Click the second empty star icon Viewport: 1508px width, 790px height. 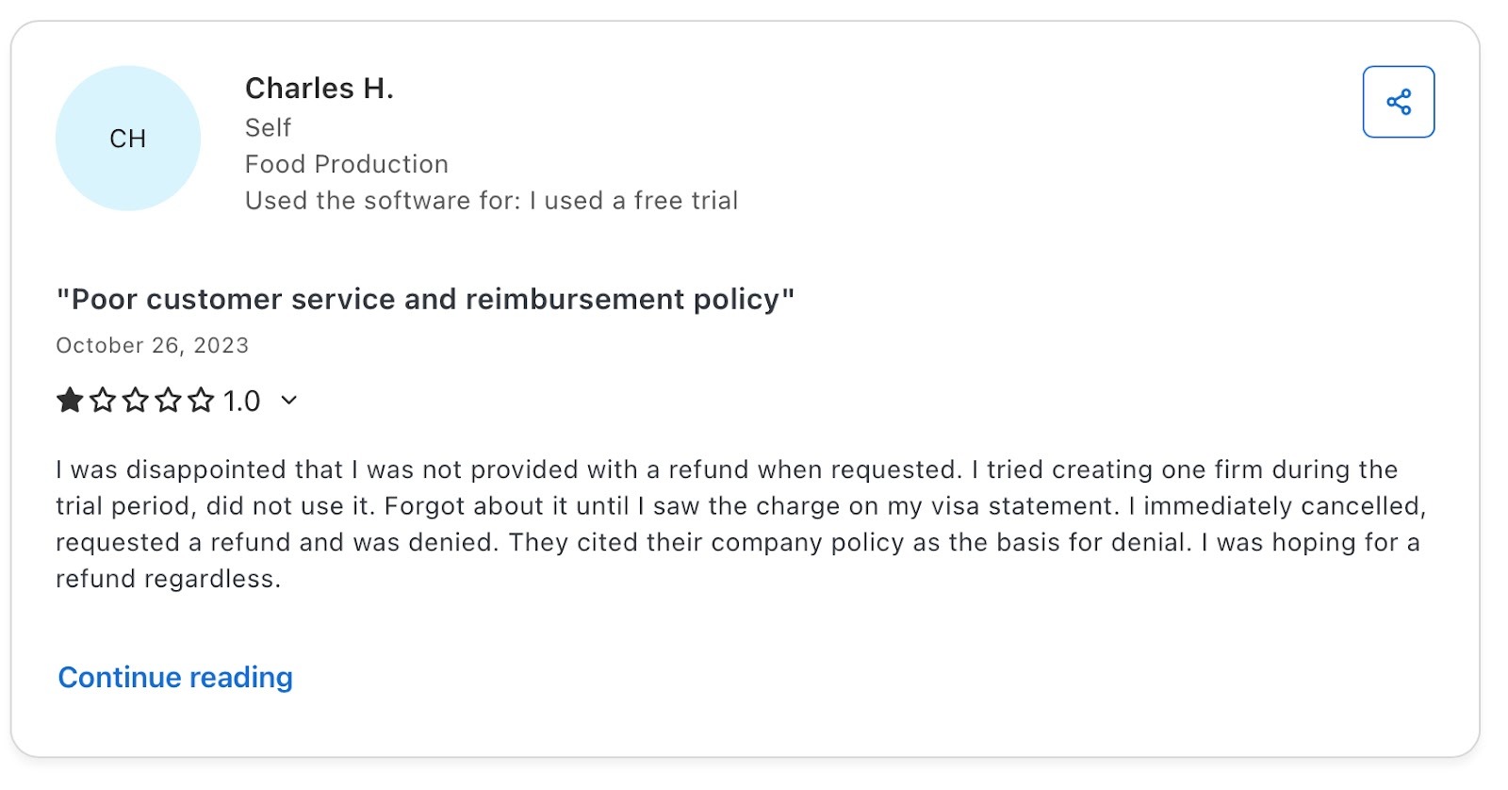point(104,400)
